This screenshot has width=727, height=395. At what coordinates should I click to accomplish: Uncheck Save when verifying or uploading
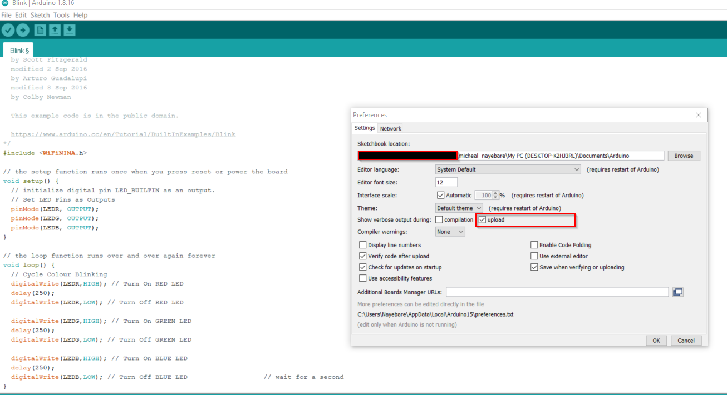pos(534,267)
